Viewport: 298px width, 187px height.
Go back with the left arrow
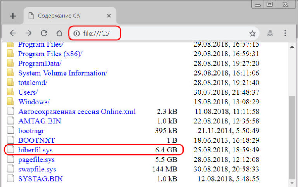pos(13,33)
